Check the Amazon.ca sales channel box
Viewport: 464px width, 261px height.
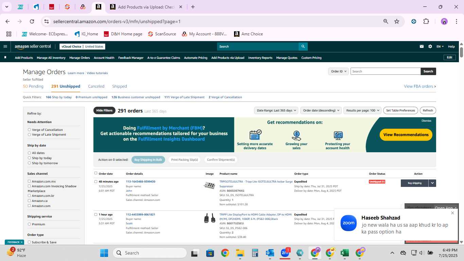pos(29,201)
